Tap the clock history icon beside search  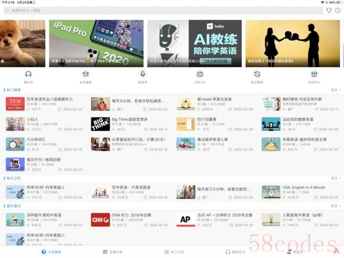(x=338, y=10)
